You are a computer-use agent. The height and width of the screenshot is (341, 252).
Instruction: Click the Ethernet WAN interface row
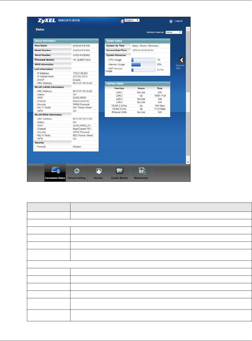pyautogui.click(x=137, y=112)
